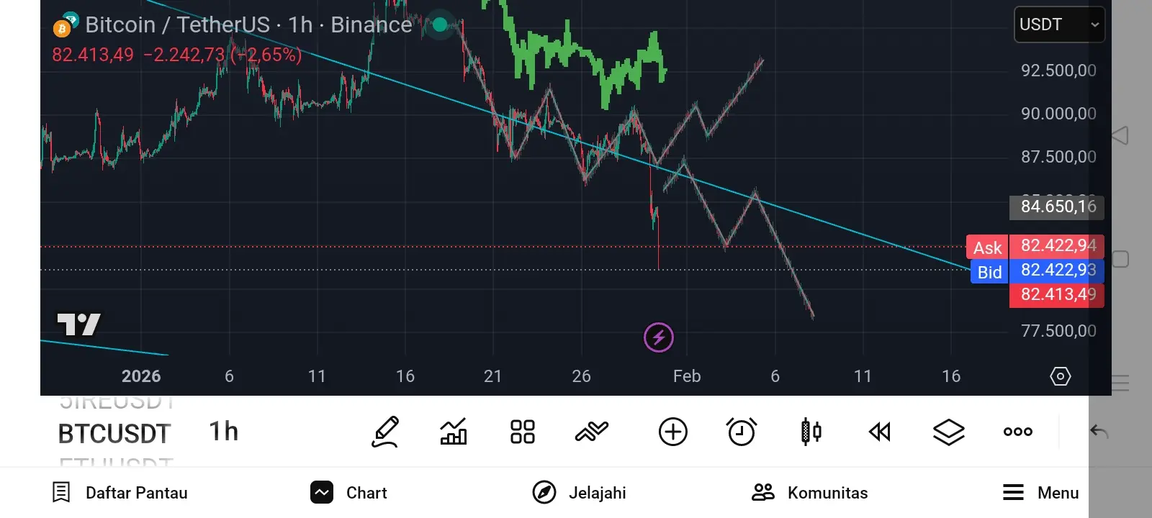Change the 1h timeframe interval
1152x518 pixels.
[x=224, y=432]
